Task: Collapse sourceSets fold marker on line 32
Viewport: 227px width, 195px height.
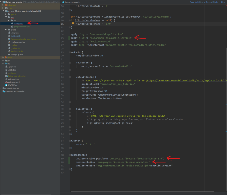Action: 70,63
